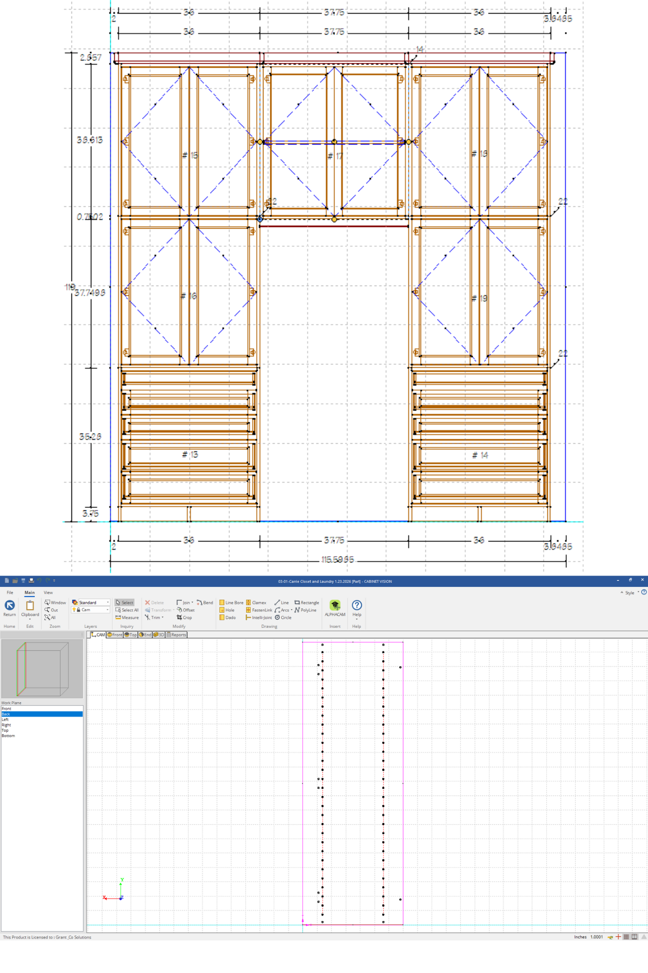Insert a Hole operation
Image resolution: width=648 pixels, height=973 pixels.
coord(227,610)
